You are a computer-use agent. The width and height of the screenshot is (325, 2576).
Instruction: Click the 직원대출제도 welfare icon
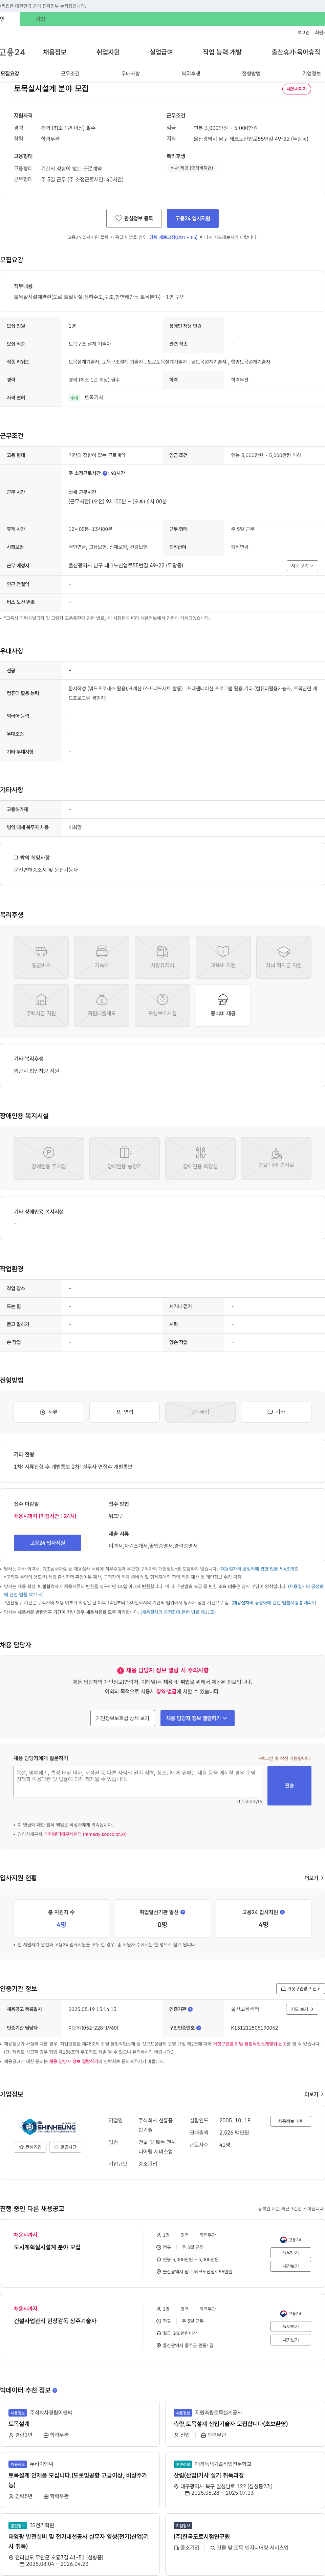[x=102, y=1005]
